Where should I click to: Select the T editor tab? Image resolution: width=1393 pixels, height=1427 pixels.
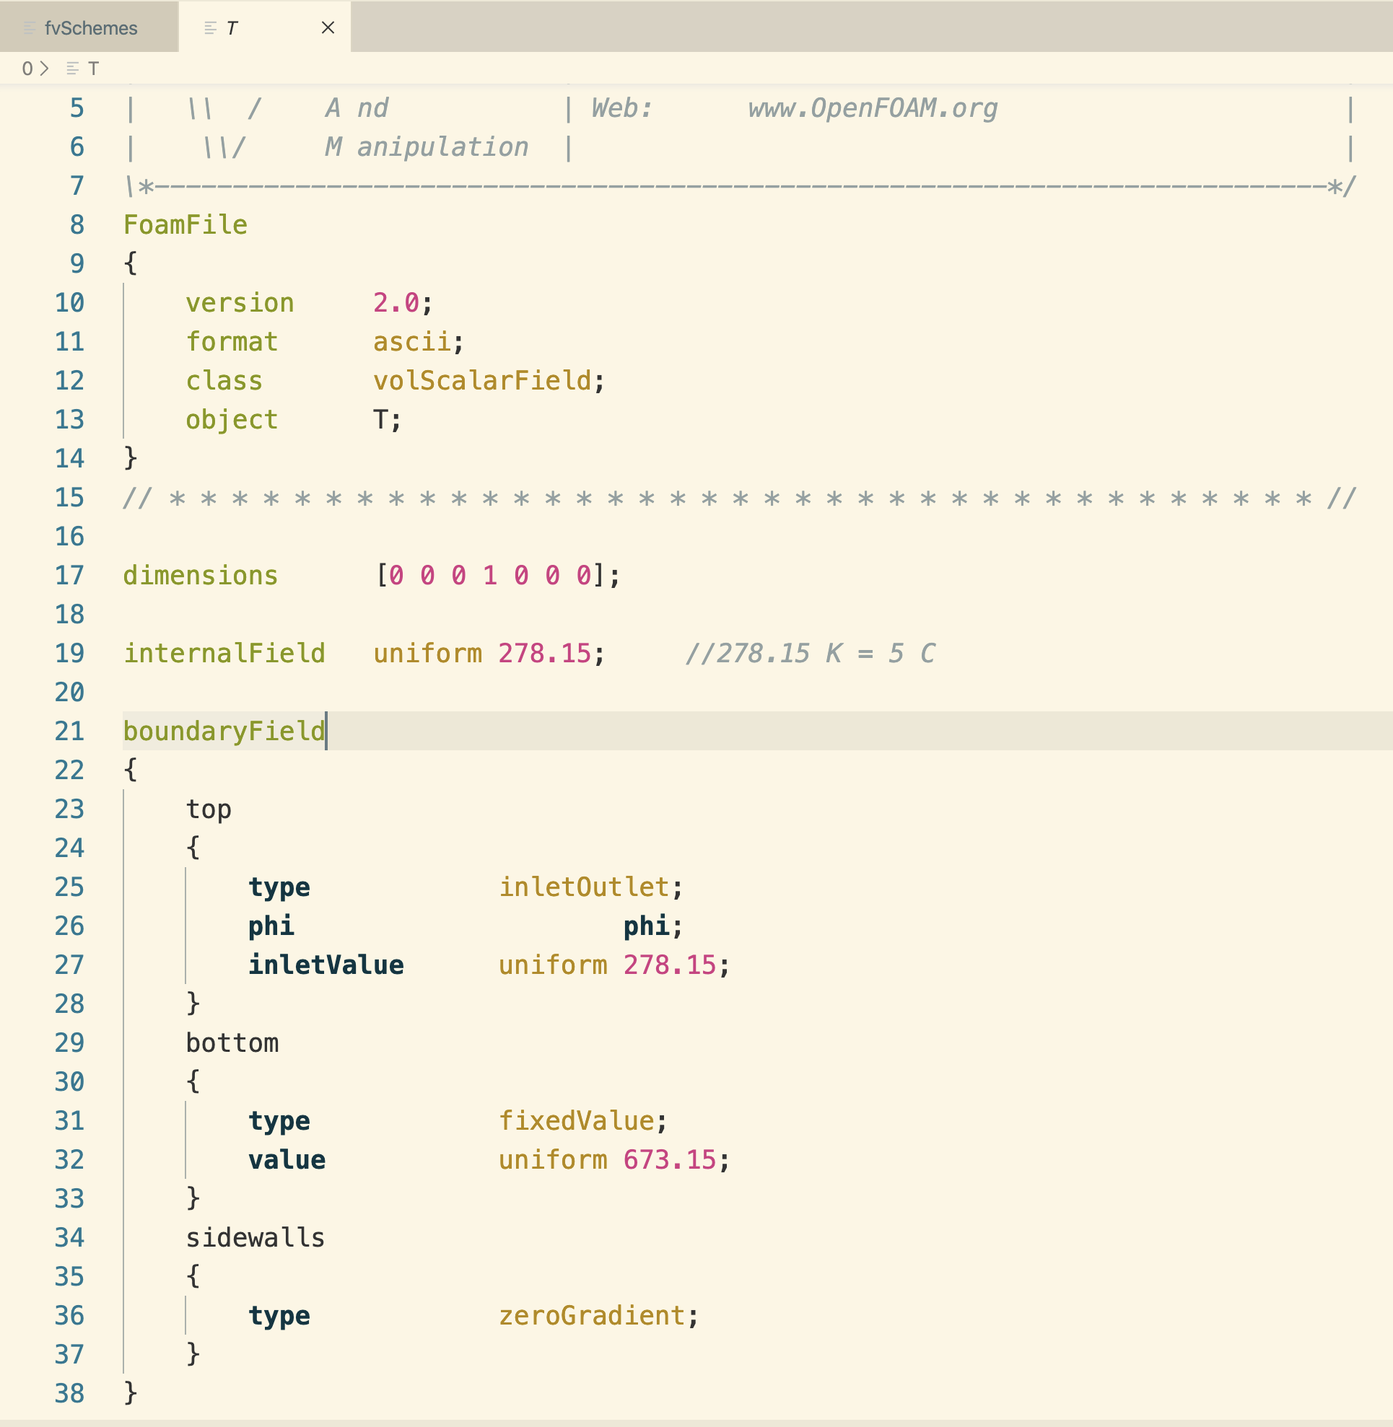point(232,28)
